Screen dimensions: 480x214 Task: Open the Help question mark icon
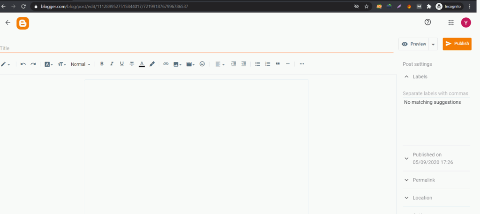(427, 22)
